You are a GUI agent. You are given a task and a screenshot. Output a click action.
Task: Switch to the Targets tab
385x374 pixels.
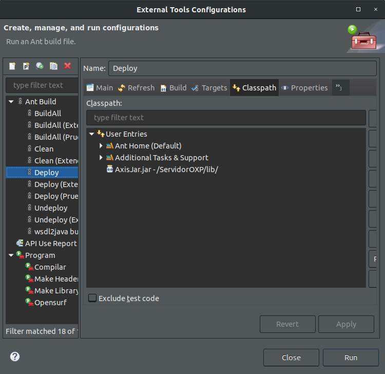pos(209,88)
